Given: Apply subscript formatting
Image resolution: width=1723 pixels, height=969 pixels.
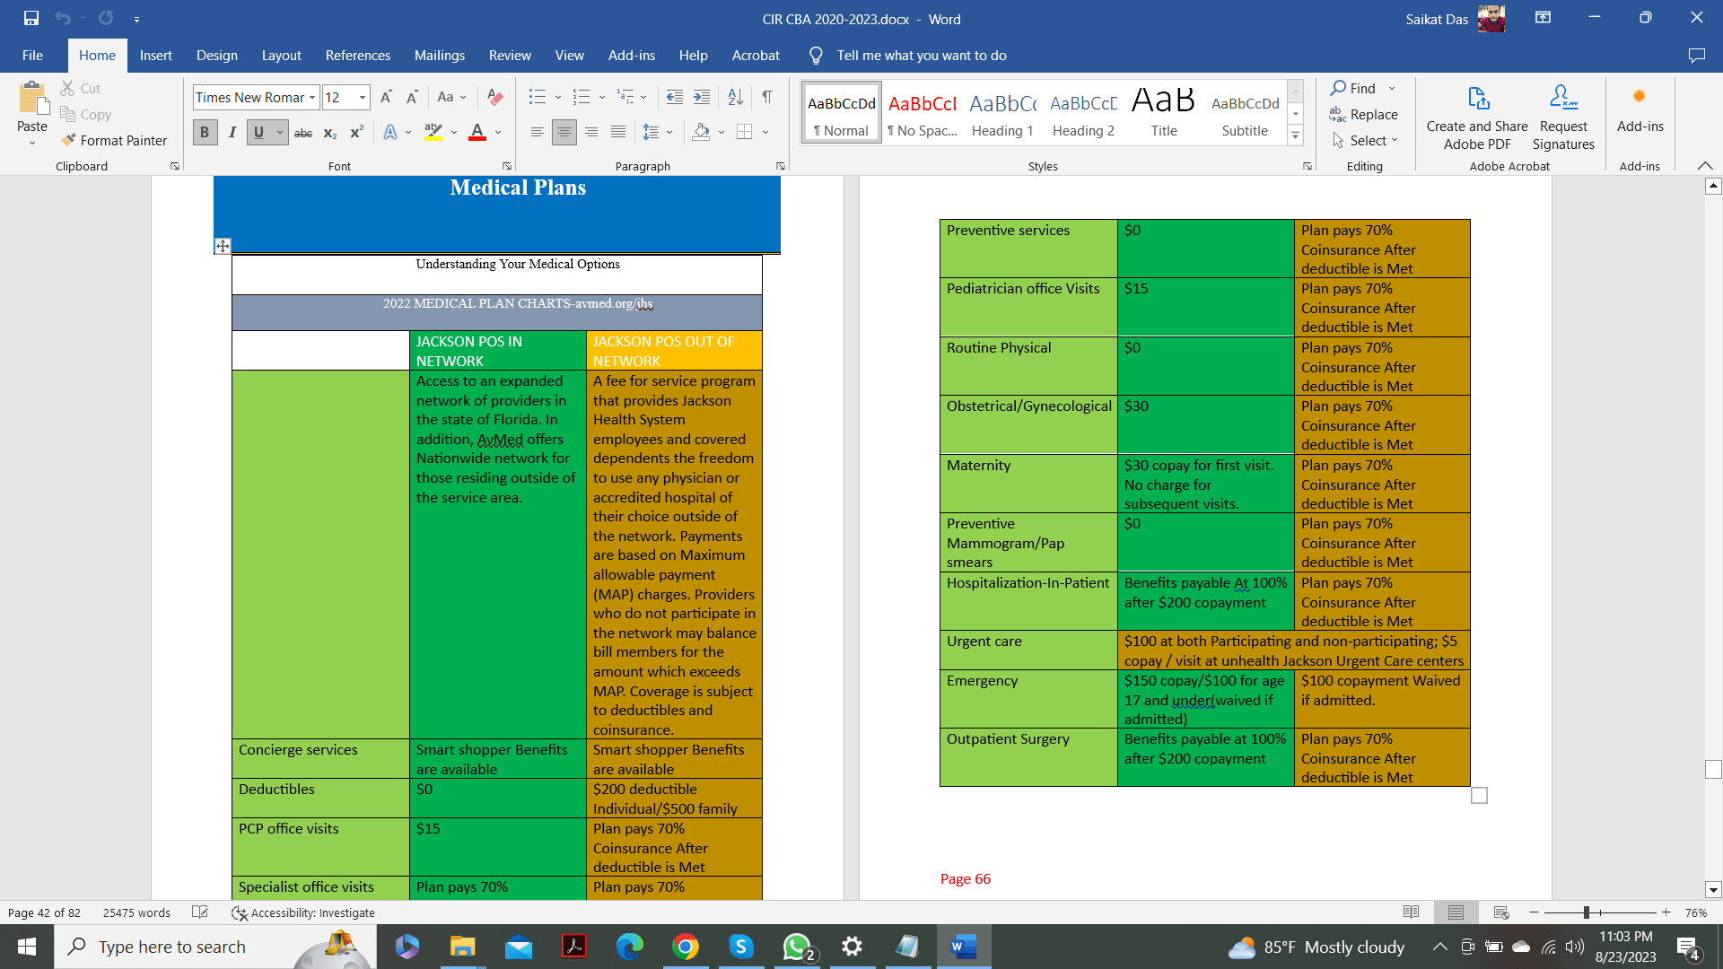Looking at the screenshot, I should [x=330, y=133].
